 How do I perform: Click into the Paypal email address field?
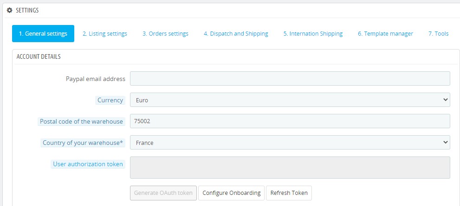coord(290,79)
